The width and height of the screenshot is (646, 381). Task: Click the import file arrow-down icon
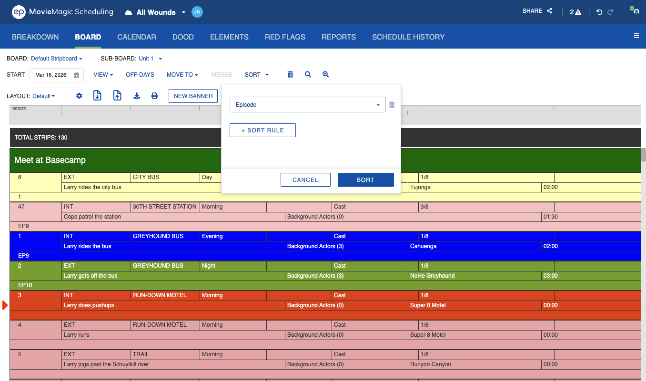coord(97,95)
